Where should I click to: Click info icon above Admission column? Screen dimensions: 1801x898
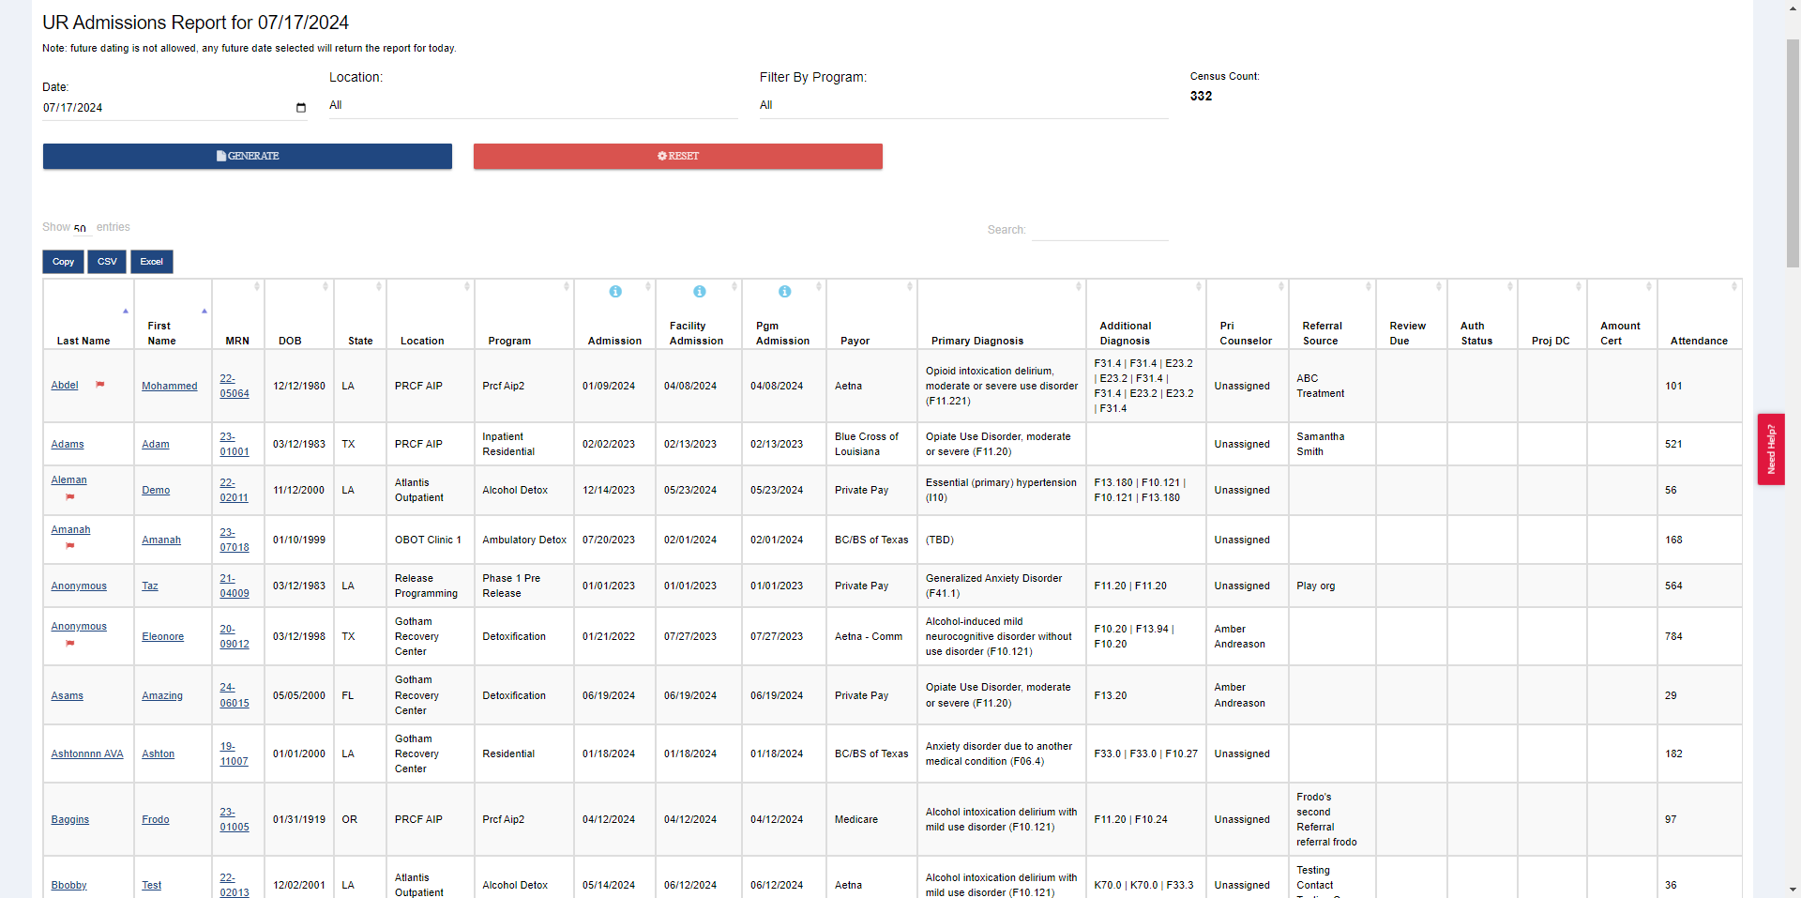[x=615, y=292]
